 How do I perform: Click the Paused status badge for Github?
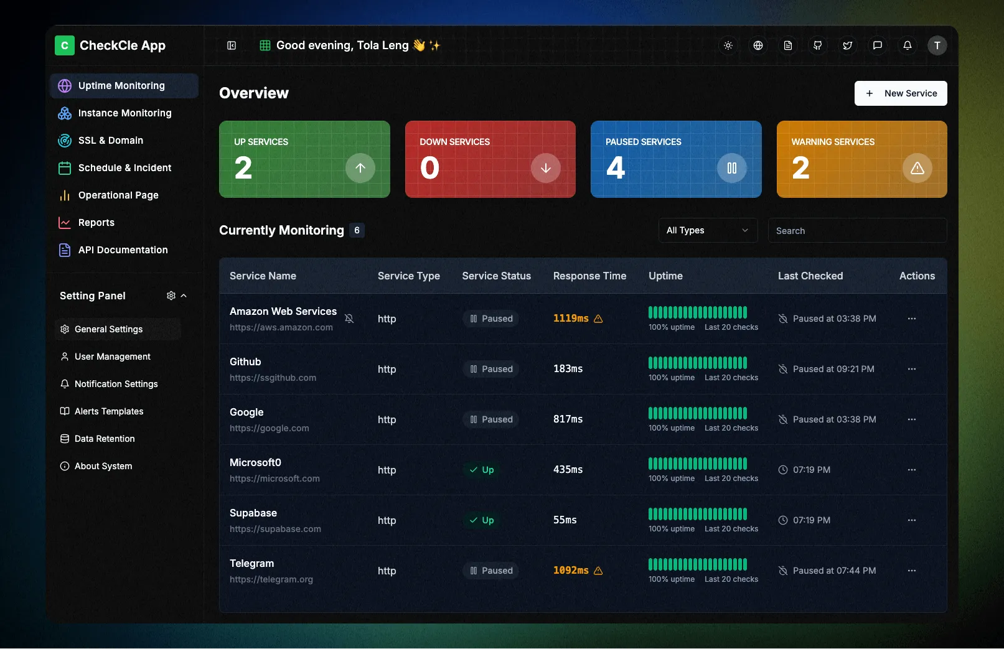[x=491, y=369]
